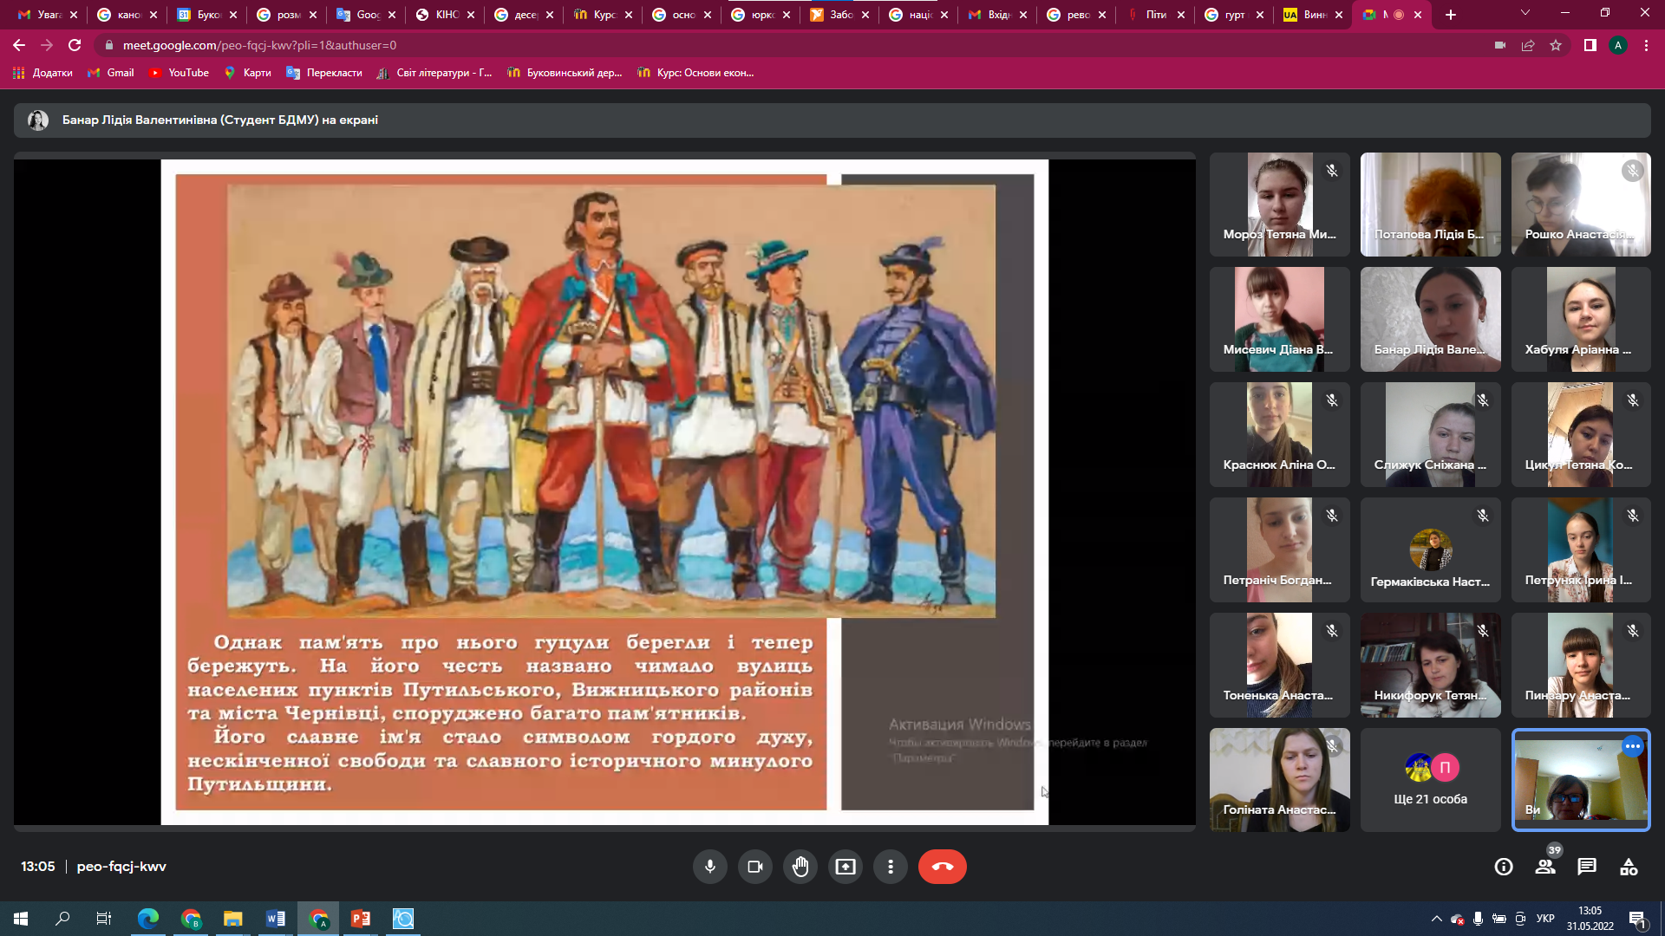Viewport: 1665px width, 936px height.
Task: Go back in browser history
Action: coord(19,45)
